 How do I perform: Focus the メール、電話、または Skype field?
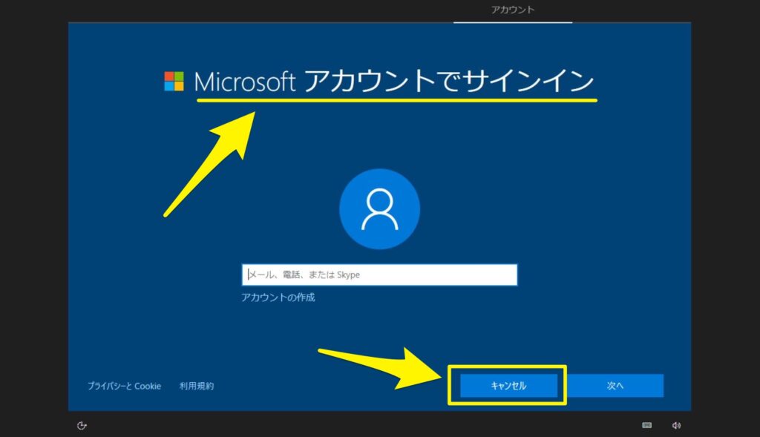pos(379,275)
